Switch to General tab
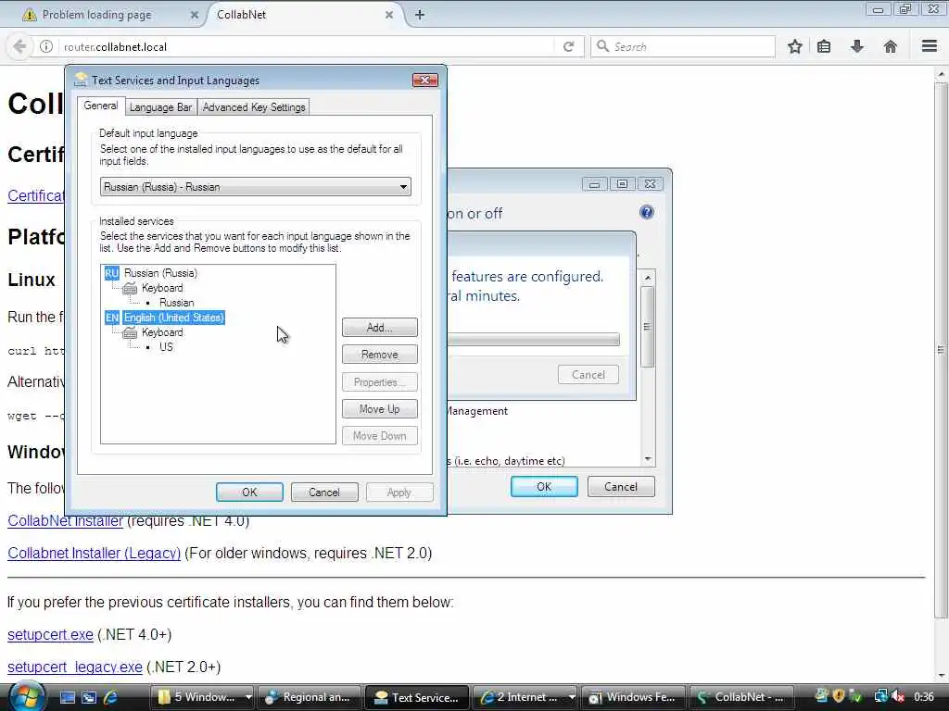 (x=101, y=106)
